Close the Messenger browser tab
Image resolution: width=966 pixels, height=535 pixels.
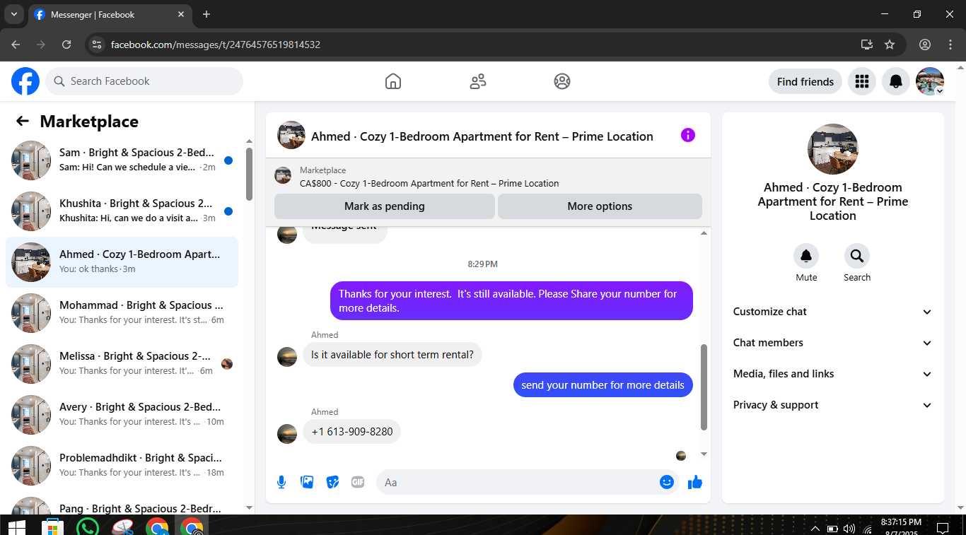[x=181, y=14]
